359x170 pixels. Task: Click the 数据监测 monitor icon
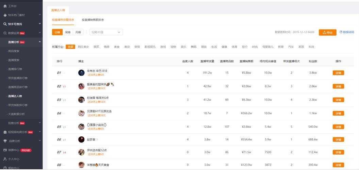(5, 33)
